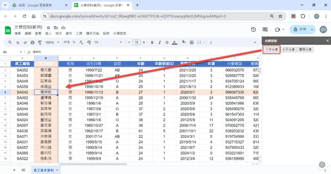331x174 pixels.
Task: Open the toolbar more options menu
Action: (211, 42)
